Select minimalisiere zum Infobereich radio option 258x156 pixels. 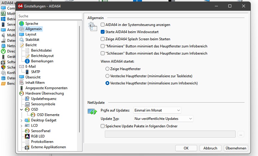tap(107, 83)
